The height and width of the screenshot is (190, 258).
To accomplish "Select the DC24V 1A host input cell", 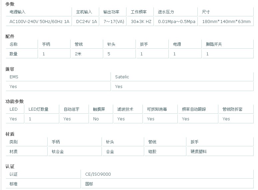I will click(86, 21).
